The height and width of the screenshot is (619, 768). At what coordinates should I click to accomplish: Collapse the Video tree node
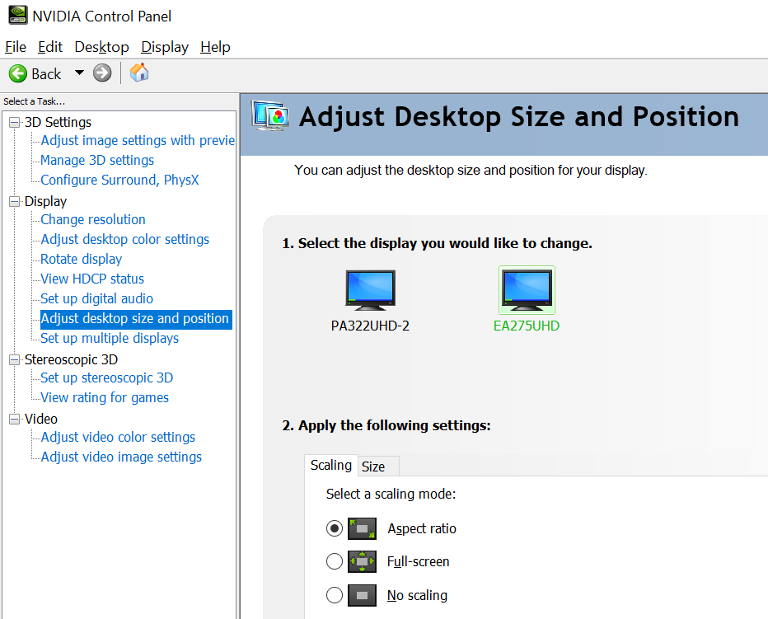click(x=14, y=419)
